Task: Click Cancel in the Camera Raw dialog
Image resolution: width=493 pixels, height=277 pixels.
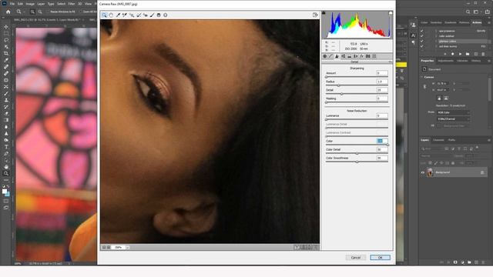Action: 356,258
